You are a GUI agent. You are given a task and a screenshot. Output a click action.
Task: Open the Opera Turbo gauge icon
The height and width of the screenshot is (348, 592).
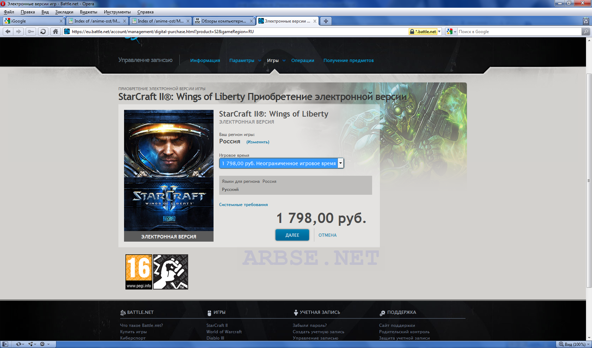coord(42,344)
